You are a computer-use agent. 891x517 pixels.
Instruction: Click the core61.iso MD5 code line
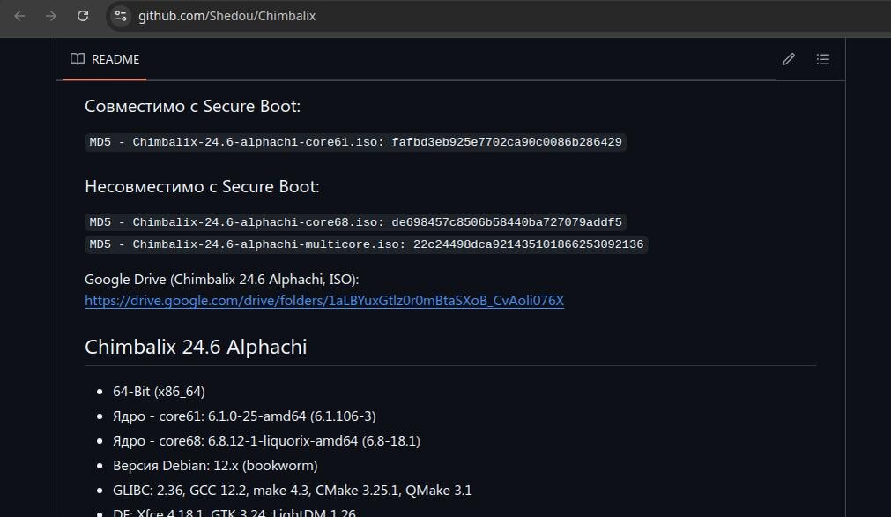tap(356, 142)
